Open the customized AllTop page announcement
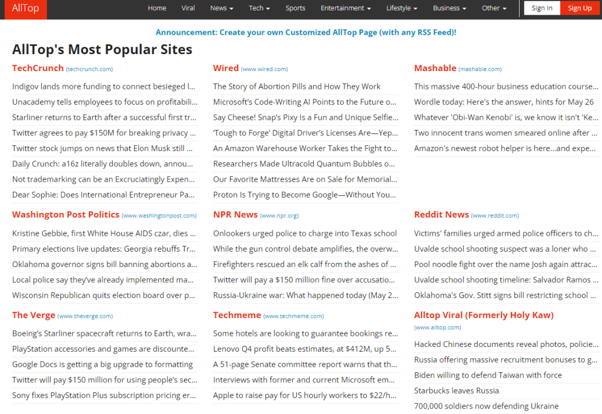 [x=306, y=32]
